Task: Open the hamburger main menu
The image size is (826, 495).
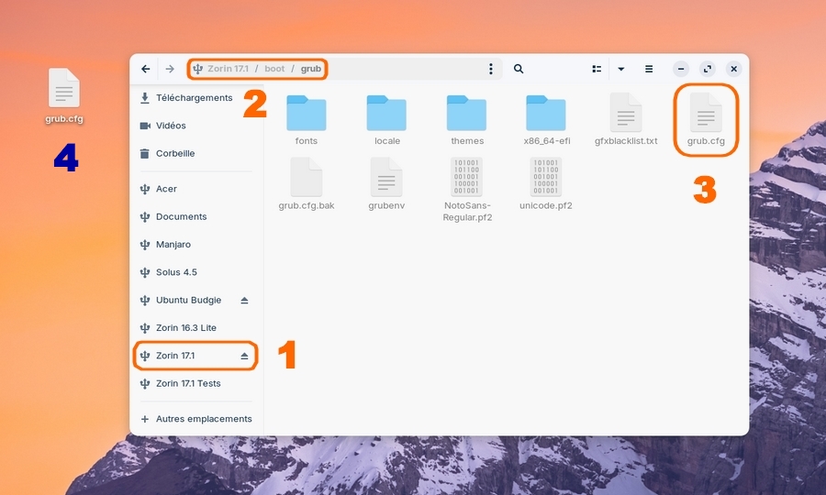Action: [649, 69]
